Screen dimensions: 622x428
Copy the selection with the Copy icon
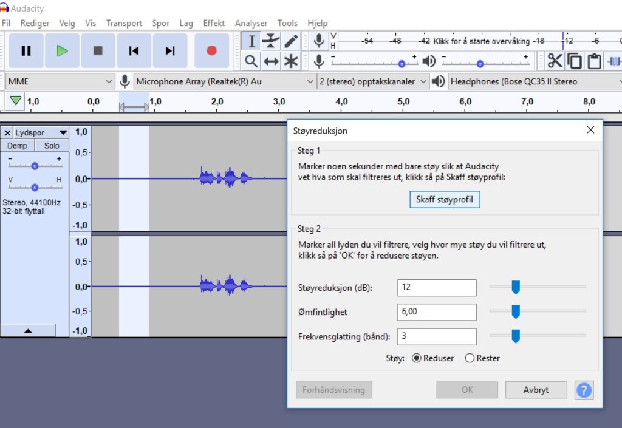click(x=575, y=61)
